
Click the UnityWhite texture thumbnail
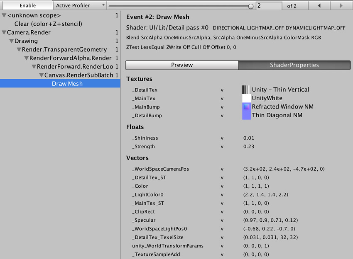coord(246,98)
